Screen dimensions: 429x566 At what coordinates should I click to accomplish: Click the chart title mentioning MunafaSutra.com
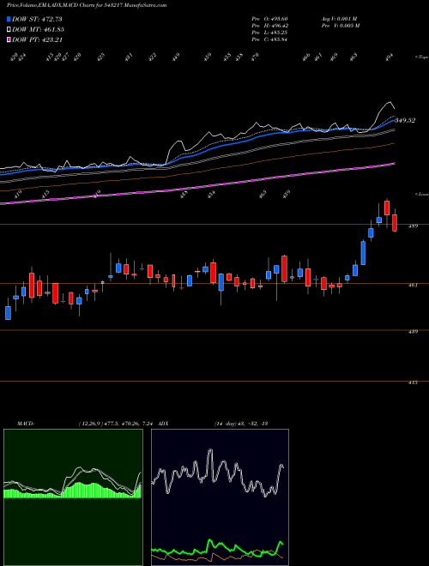(87, 6)
